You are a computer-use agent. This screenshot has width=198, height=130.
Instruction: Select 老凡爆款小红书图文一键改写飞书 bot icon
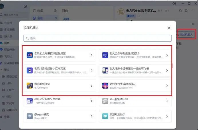click(x=105, y=70)
